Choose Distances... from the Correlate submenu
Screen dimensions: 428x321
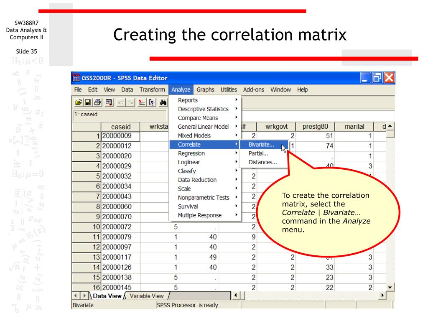264,162
